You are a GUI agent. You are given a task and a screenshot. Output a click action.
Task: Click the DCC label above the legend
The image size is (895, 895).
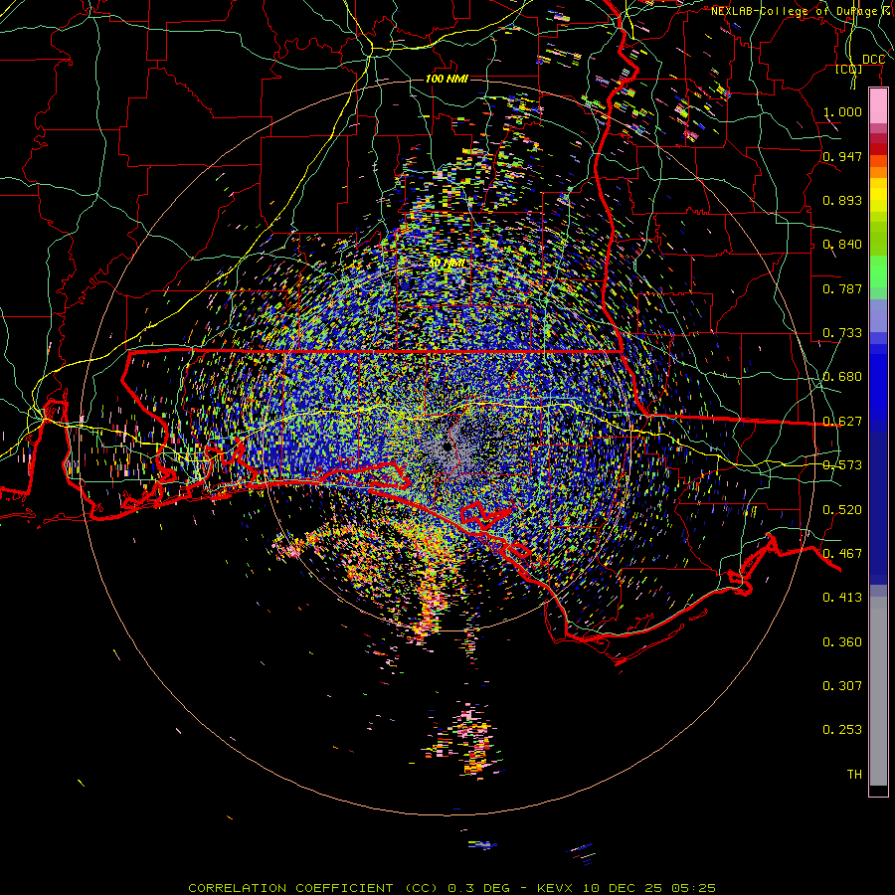tap(873, 60)
